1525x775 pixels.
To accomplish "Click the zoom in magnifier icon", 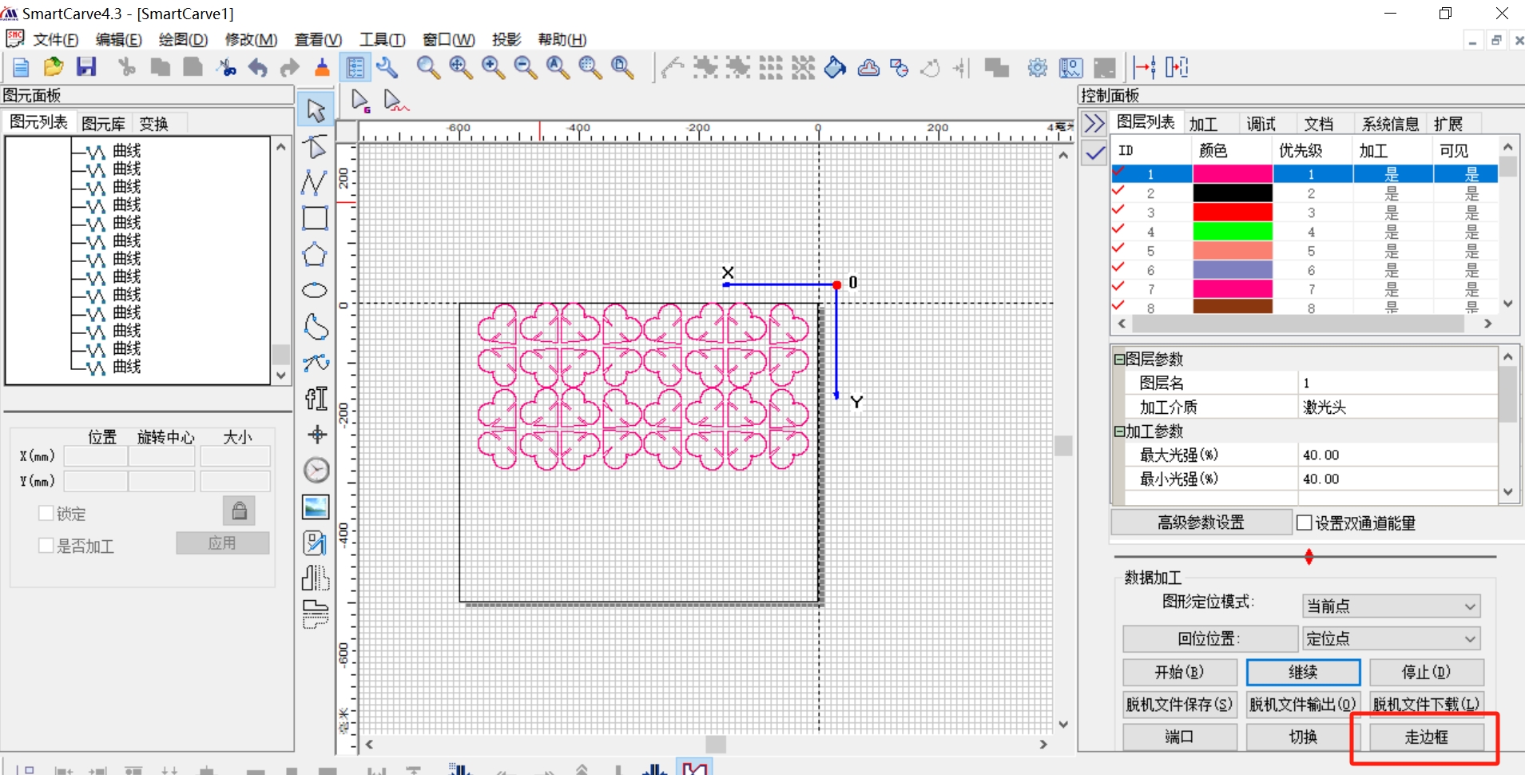I will tap(493, 68).
